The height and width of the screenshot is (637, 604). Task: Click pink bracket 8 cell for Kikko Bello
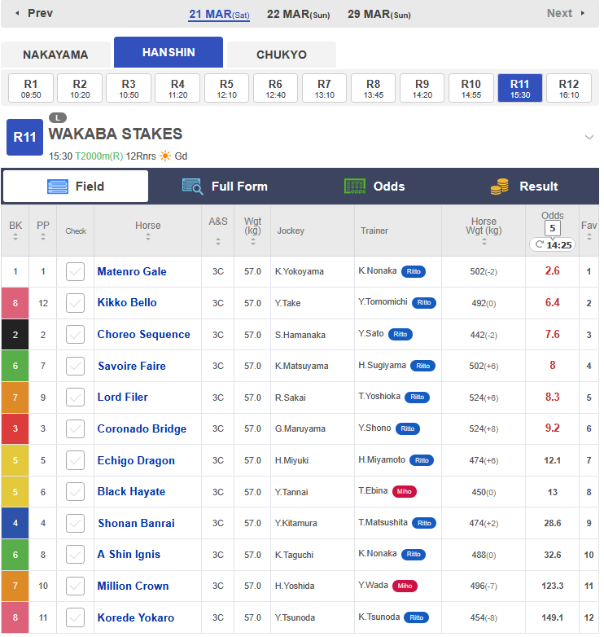(x=15, y=303)
